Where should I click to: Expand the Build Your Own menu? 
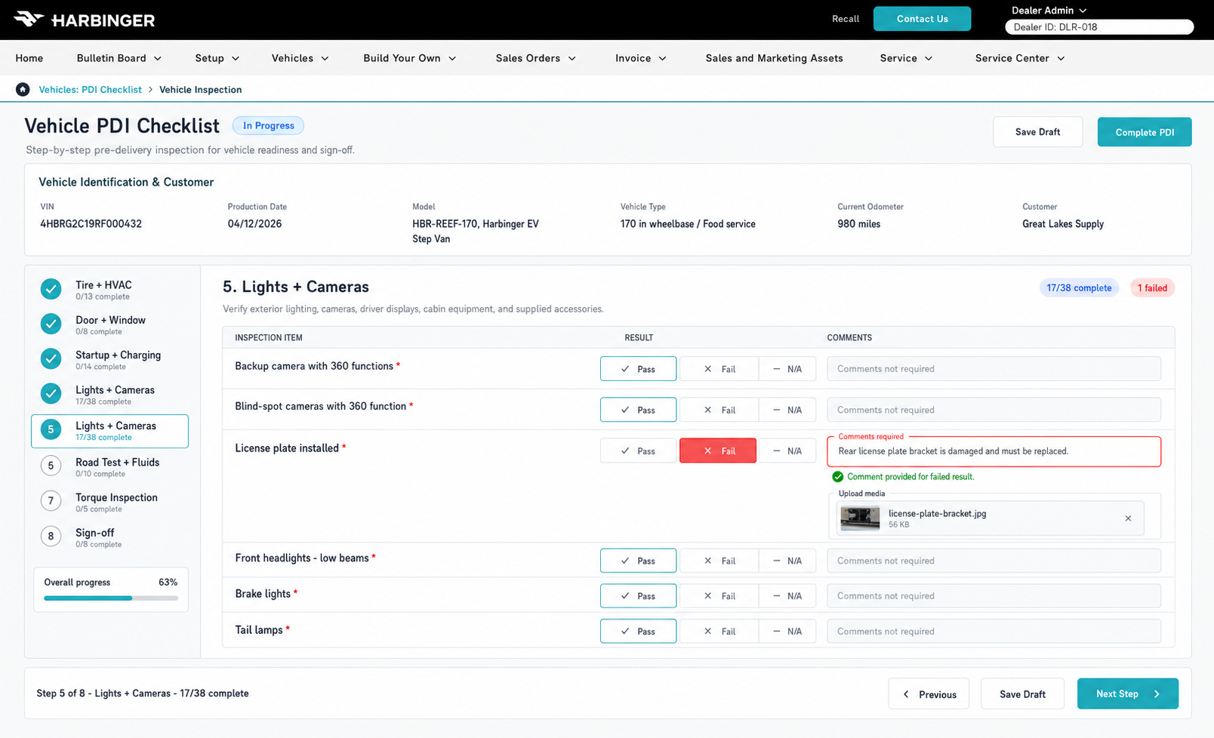(409, 58)
